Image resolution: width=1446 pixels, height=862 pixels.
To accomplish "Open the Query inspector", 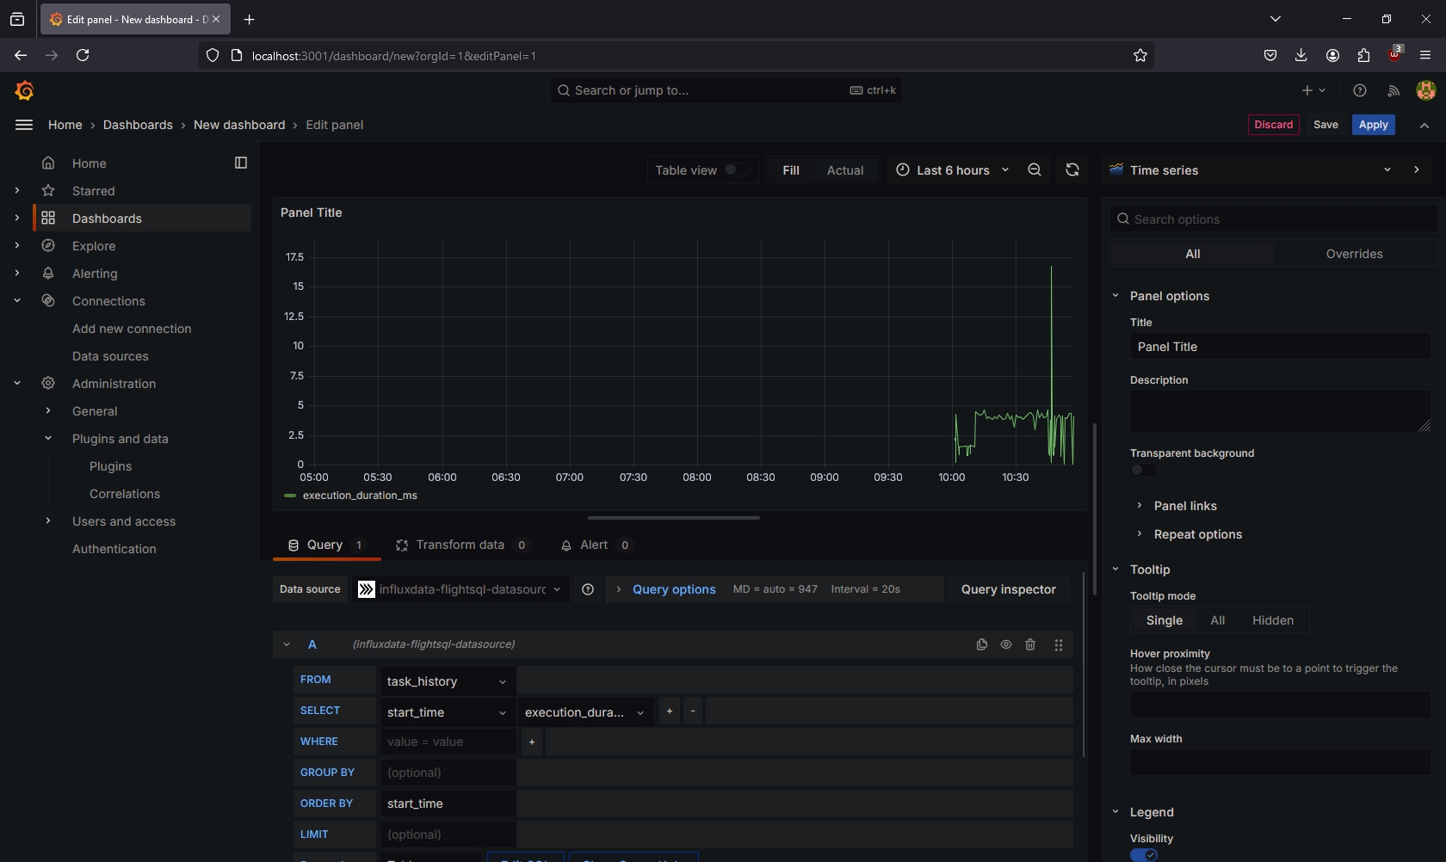I will pos(1008,589).
